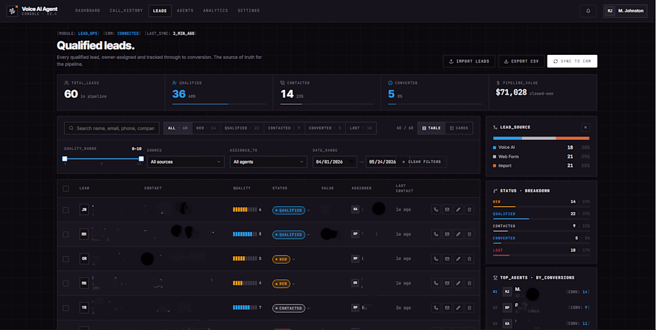
Task: Open the AGENTS nav item
Action: pos(185,11)
